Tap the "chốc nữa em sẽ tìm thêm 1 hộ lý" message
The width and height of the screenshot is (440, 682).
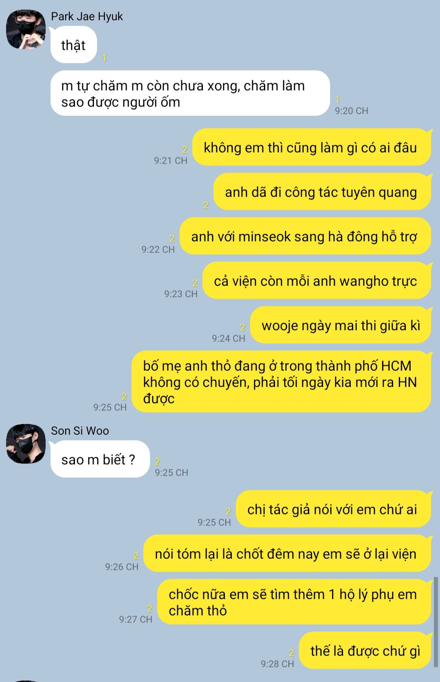(x=294, y=602)
